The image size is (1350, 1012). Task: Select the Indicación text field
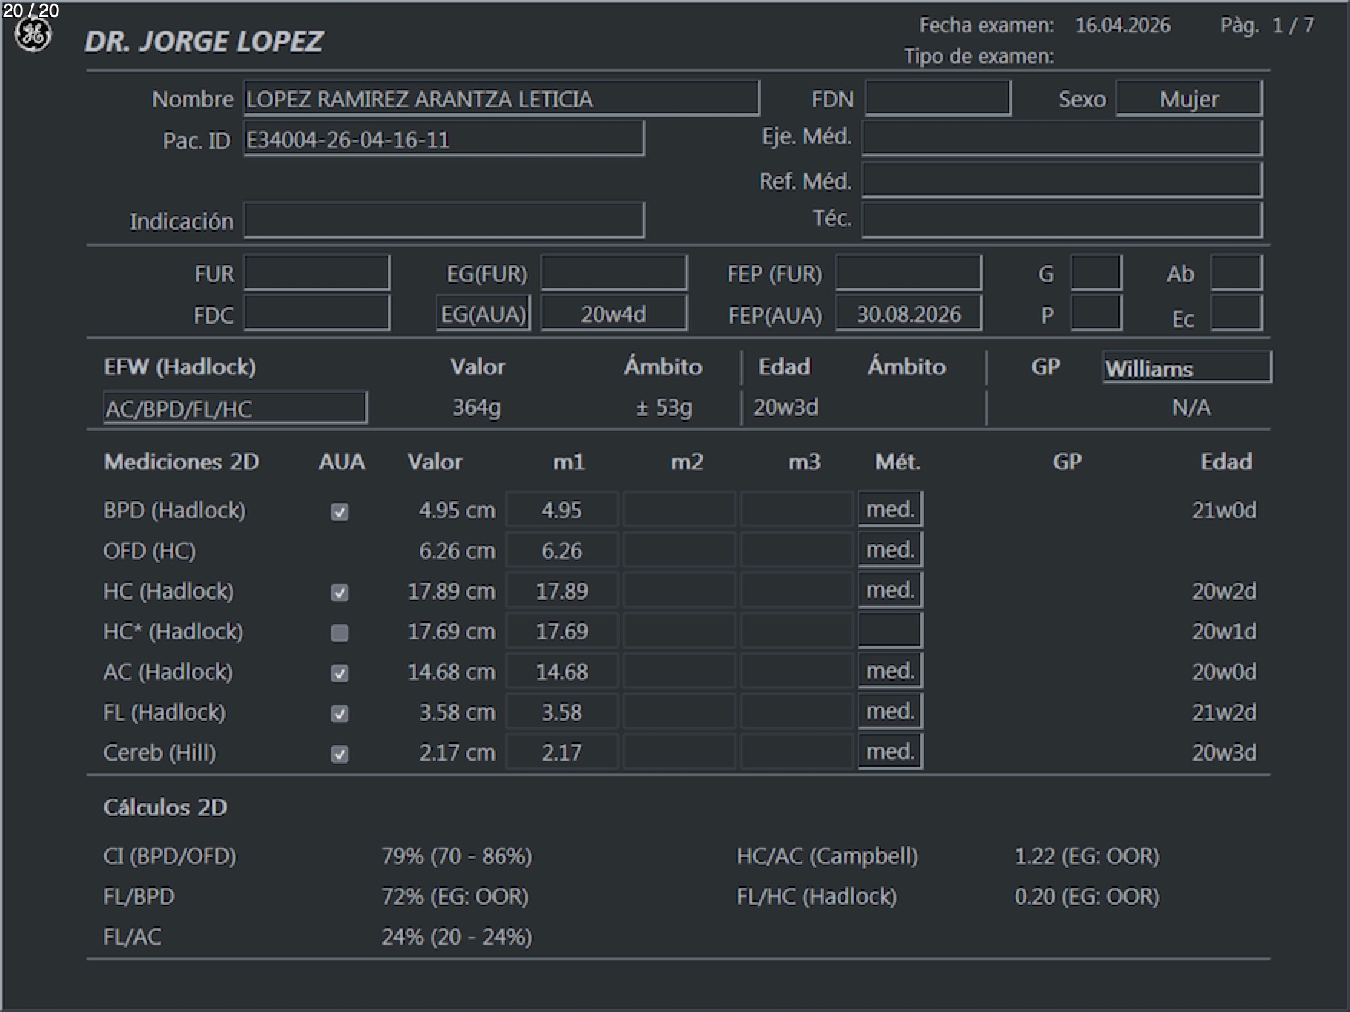click(x=443, y=221)
